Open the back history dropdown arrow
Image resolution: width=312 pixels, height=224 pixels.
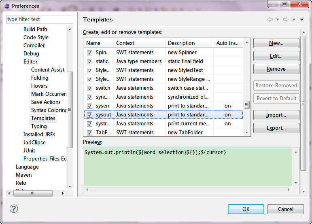(278, 19)
